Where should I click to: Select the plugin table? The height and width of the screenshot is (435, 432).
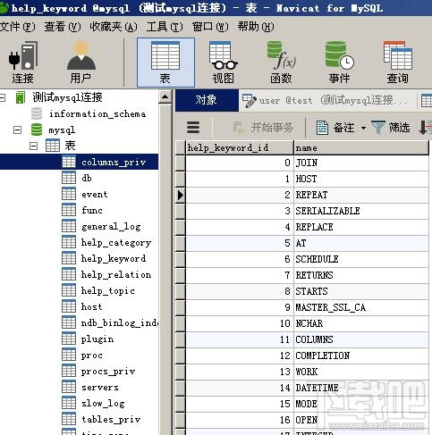tap(97, 339)
